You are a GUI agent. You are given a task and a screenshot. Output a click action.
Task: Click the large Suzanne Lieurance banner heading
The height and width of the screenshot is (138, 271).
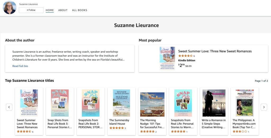(x=136, y=25)
